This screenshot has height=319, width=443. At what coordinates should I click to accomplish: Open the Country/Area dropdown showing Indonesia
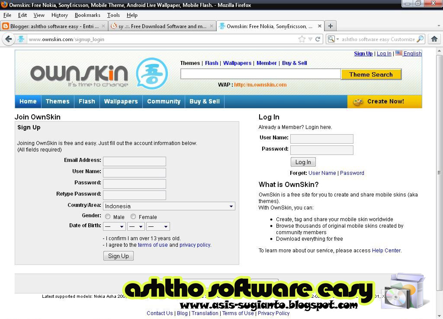point(169,206)
